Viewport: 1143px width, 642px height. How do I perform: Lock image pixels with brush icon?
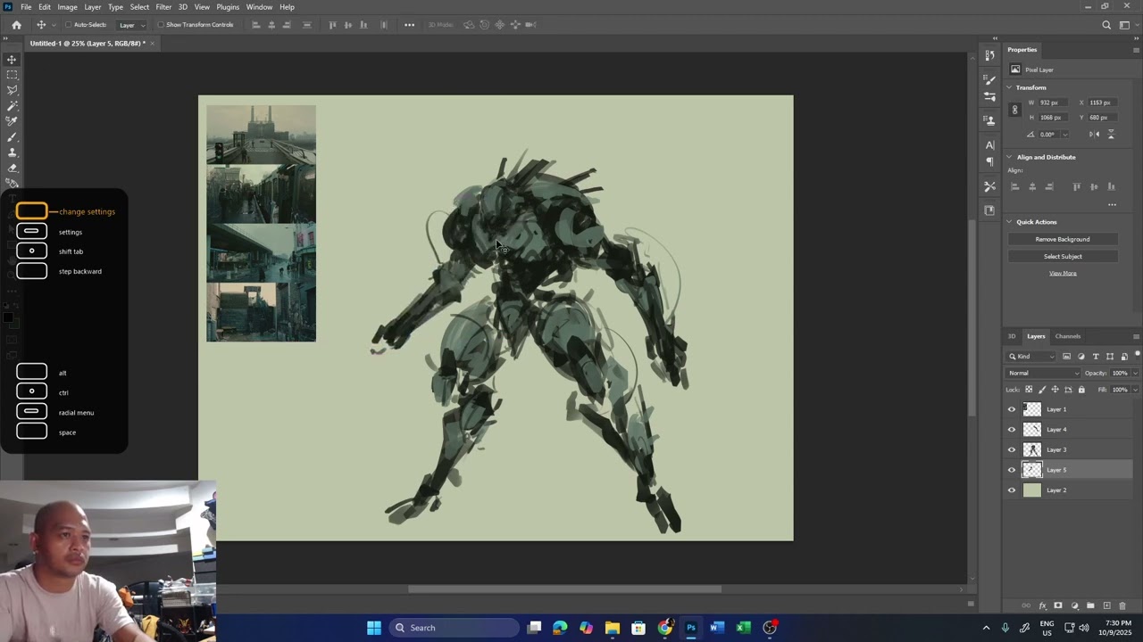1042,390
